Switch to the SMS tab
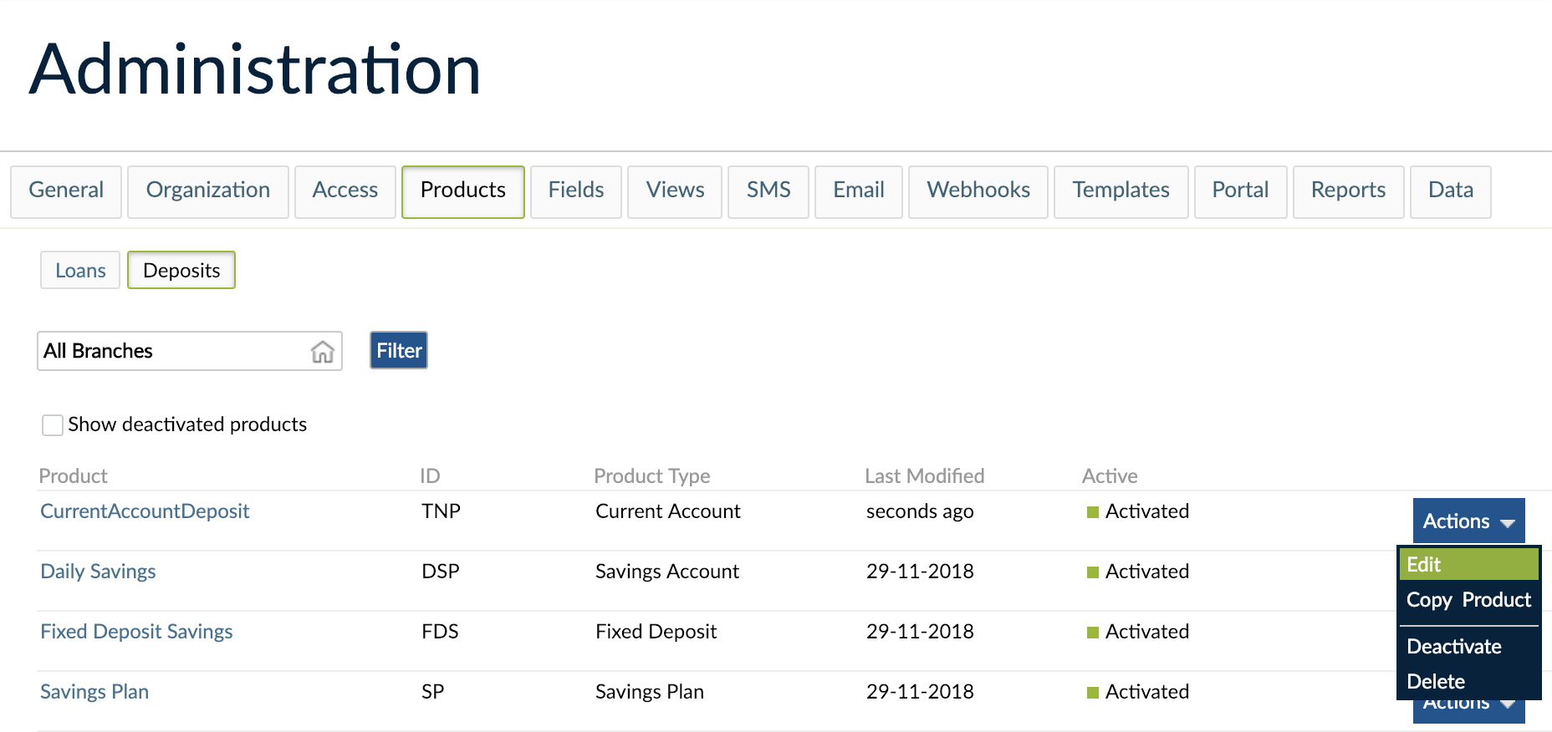 click(x=768, y=191)
